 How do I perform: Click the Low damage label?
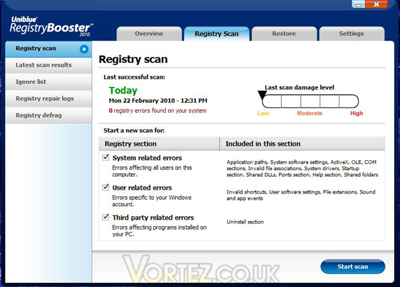point(263,113)
